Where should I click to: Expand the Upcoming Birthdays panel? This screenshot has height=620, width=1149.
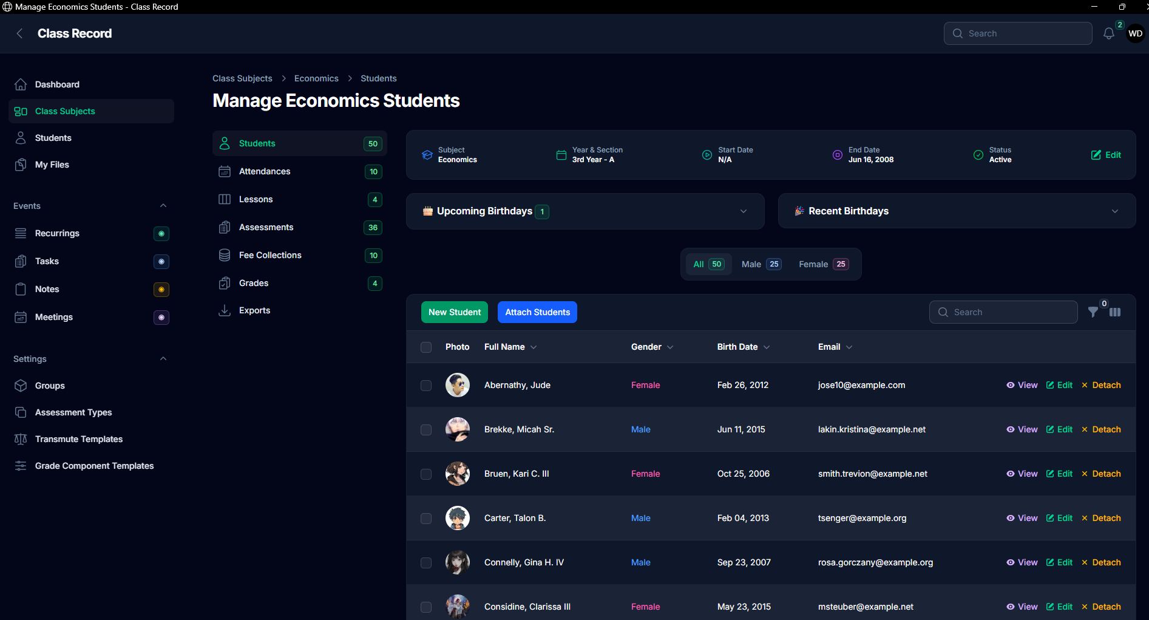743,211
